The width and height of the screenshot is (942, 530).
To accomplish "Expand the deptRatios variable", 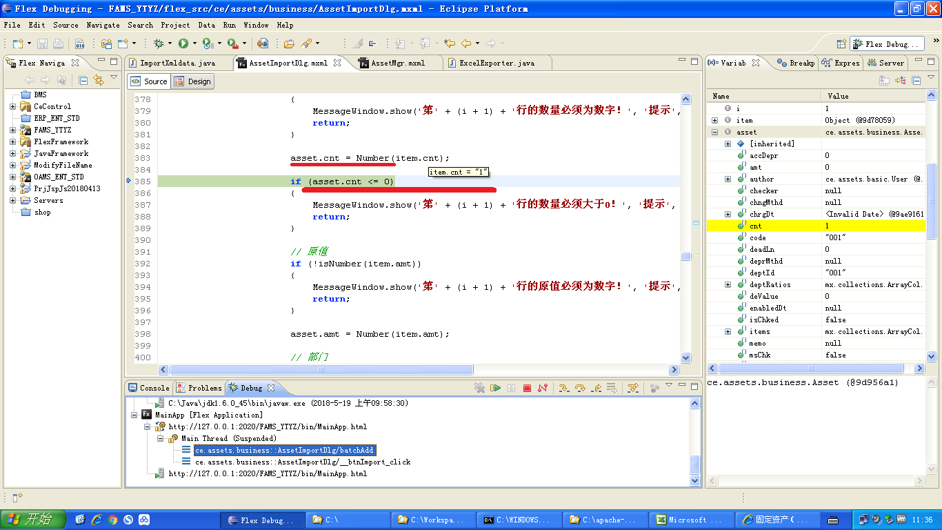I will pos(728,284).
